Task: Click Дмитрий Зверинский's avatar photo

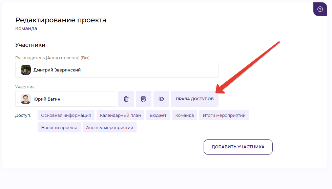Action: click(26, 70)
